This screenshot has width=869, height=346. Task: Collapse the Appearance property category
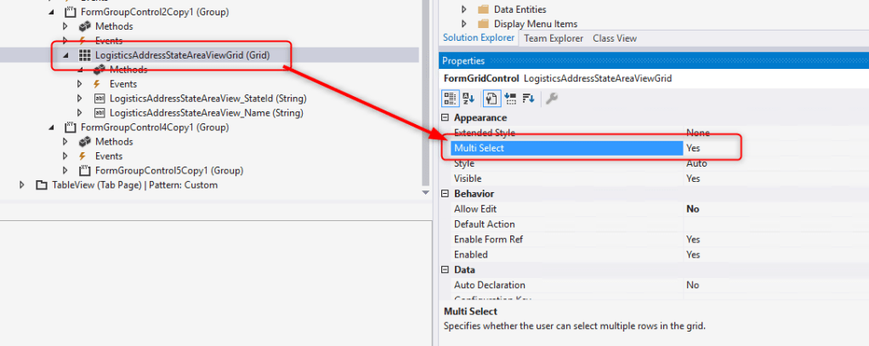[x=446, y=118]
